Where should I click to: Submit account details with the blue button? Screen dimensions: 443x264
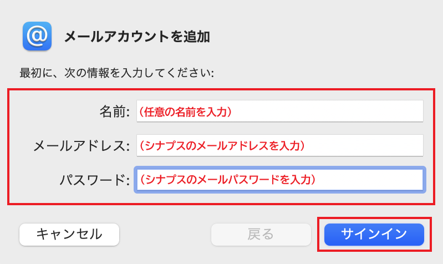click(374, 234)
